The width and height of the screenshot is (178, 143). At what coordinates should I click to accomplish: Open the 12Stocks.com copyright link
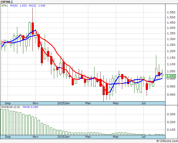tap(167, 141)
